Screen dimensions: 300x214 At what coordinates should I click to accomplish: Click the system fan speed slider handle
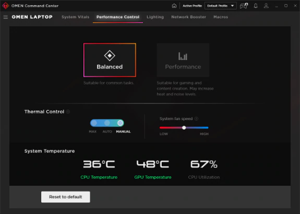[184, 128]
